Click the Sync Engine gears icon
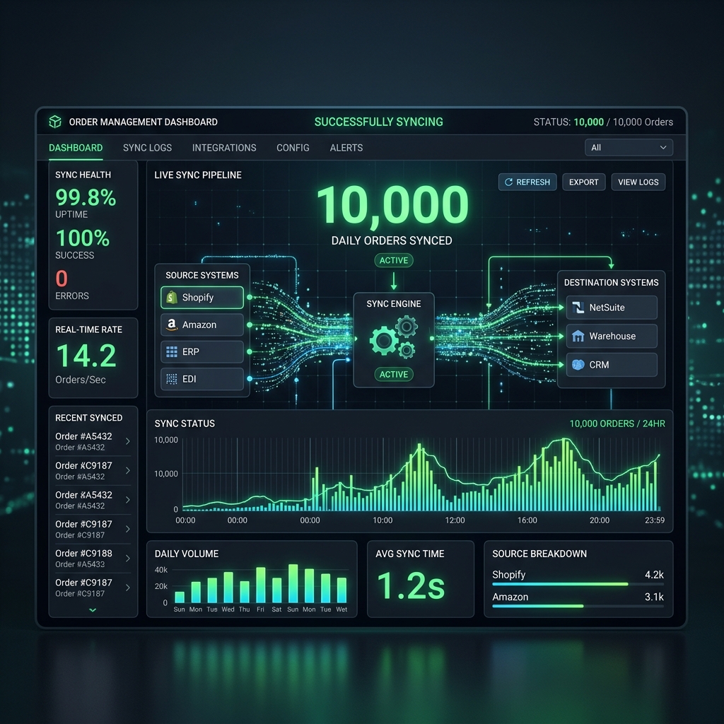This screenshot has width=724, height=724. (393, 336)
